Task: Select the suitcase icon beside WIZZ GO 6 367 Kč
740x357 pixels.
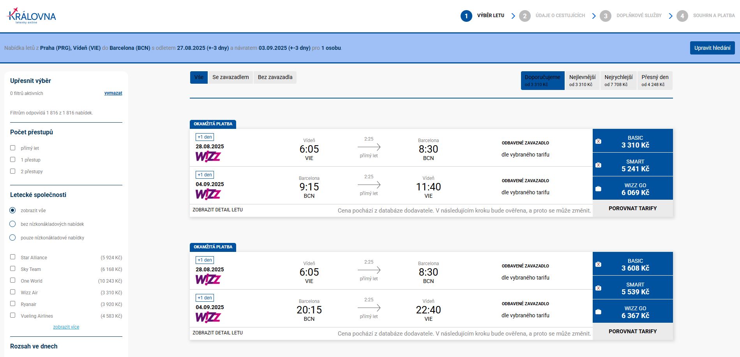Action: [x=599, y=312]
